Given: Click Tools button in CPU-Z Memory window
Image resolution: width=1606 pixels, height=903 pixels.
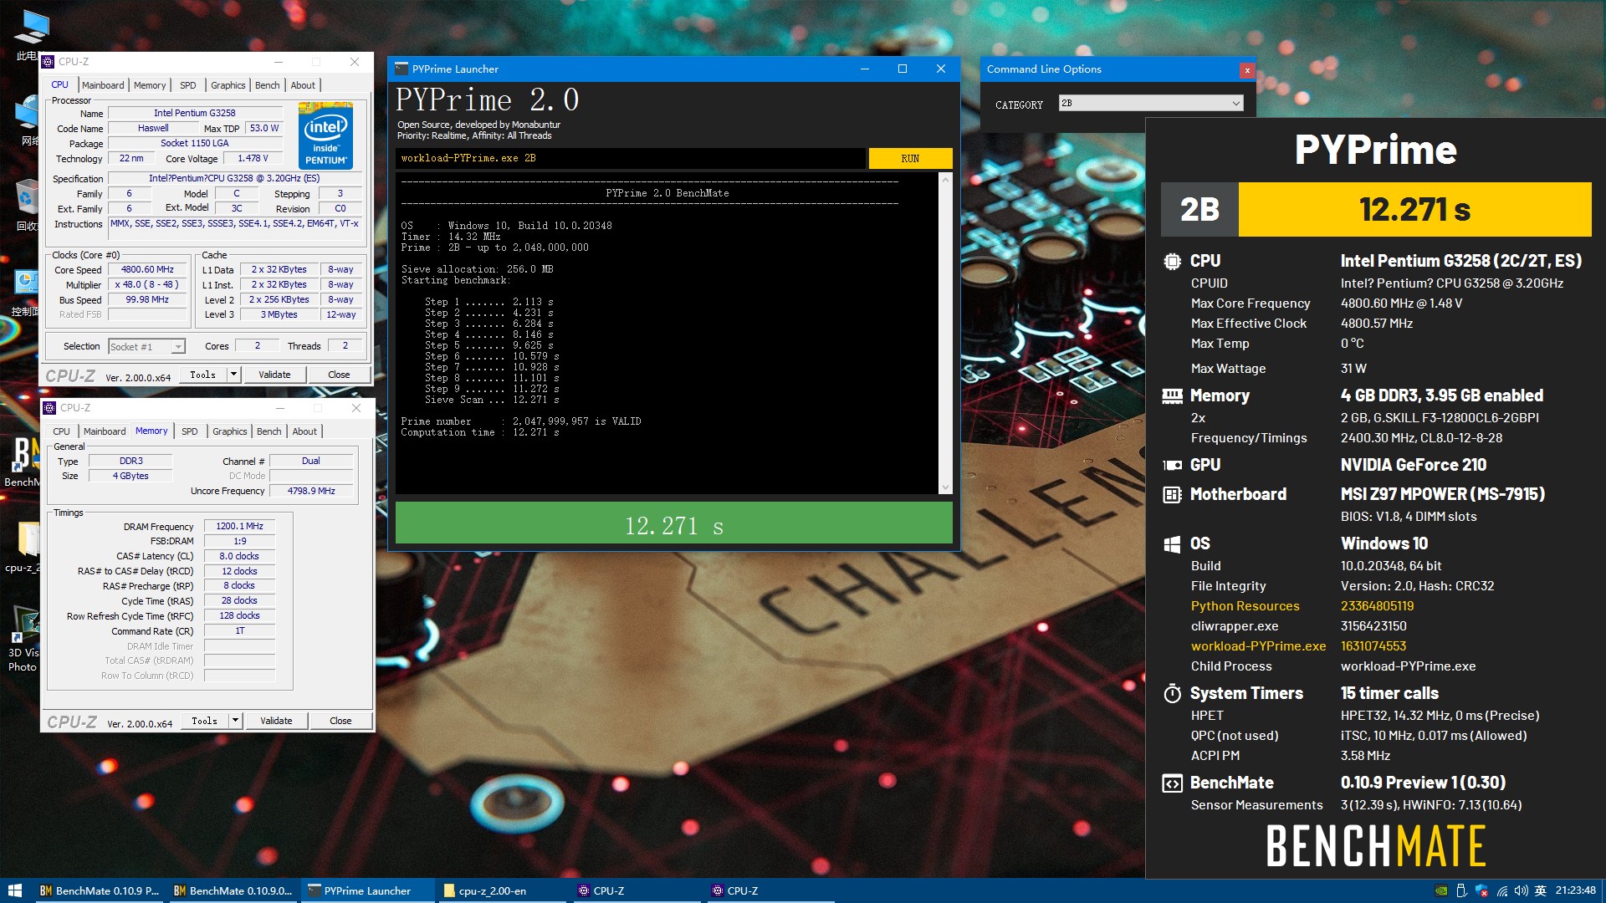Looking at the screenshot, I should point(205,721).
